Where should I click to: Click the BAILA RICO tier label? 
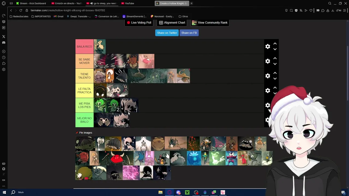(84, 47)
